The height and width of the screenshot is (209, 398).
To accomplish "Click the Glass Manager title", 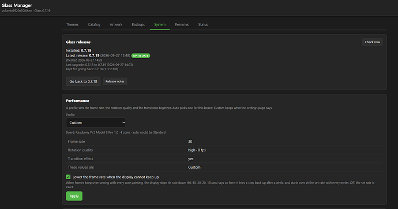I will pos(17,5).
